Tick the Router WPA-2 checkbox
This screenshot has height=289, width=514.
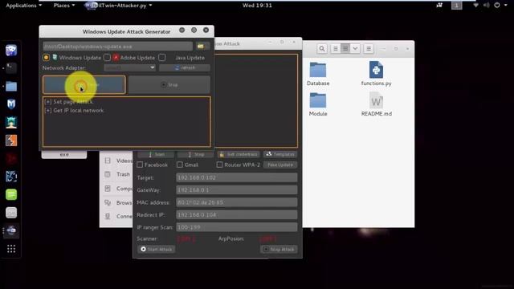coord(219,165)
